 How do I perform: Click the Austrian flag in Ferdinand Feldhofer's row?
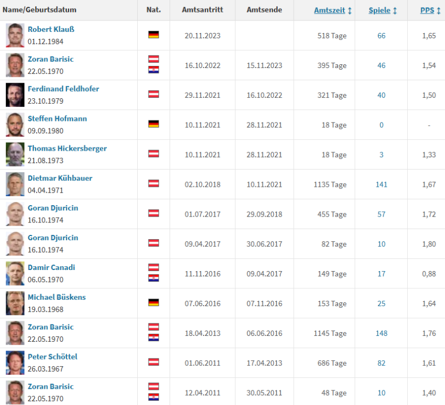(153, 94)
